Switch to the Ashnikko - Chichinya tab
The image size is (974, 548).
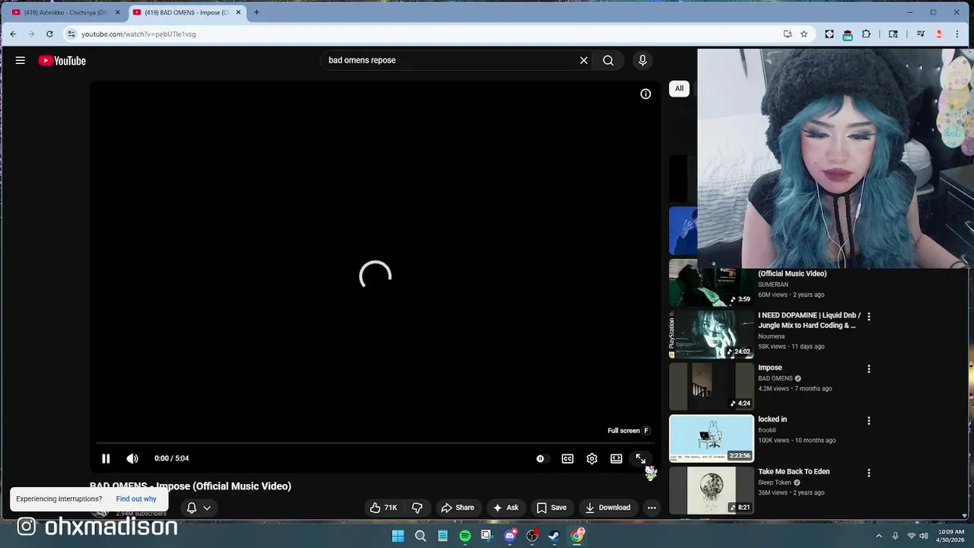coord(65,12)
